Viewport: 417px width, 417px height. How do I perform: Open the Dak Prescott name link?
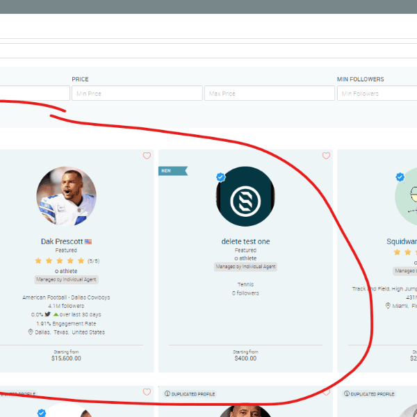[61, 242]
